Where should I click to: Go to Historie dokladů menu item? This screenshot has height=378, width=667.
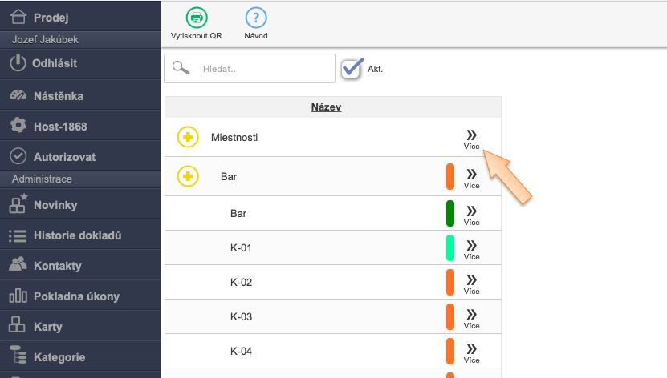[76, 235]
